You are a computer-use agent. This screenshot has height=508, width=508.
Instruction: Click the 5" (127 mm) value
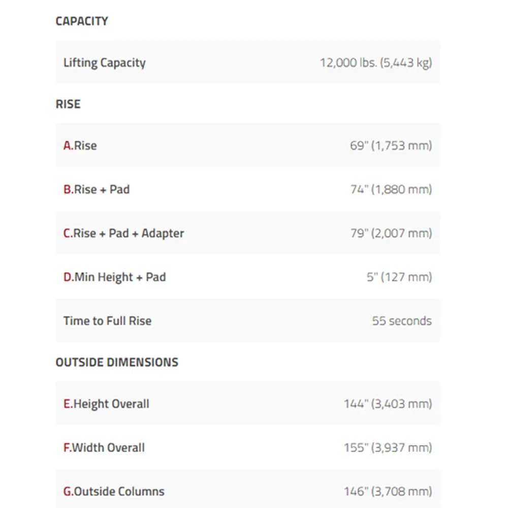pyautogui.click(x=399, y=277)
